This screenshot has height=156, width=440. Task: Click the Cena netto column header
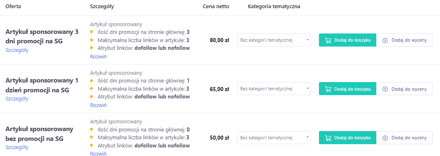click(216, 7)
